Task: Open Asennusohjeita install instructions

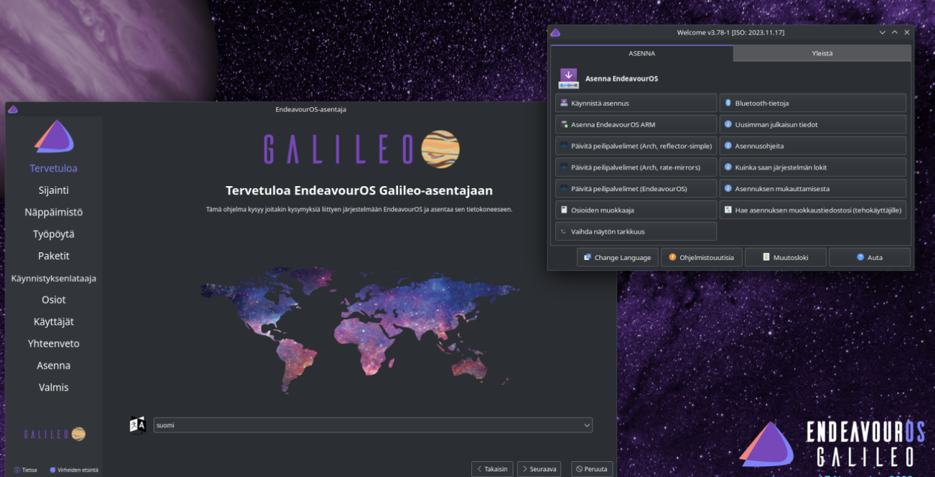Action: point(813,146)
